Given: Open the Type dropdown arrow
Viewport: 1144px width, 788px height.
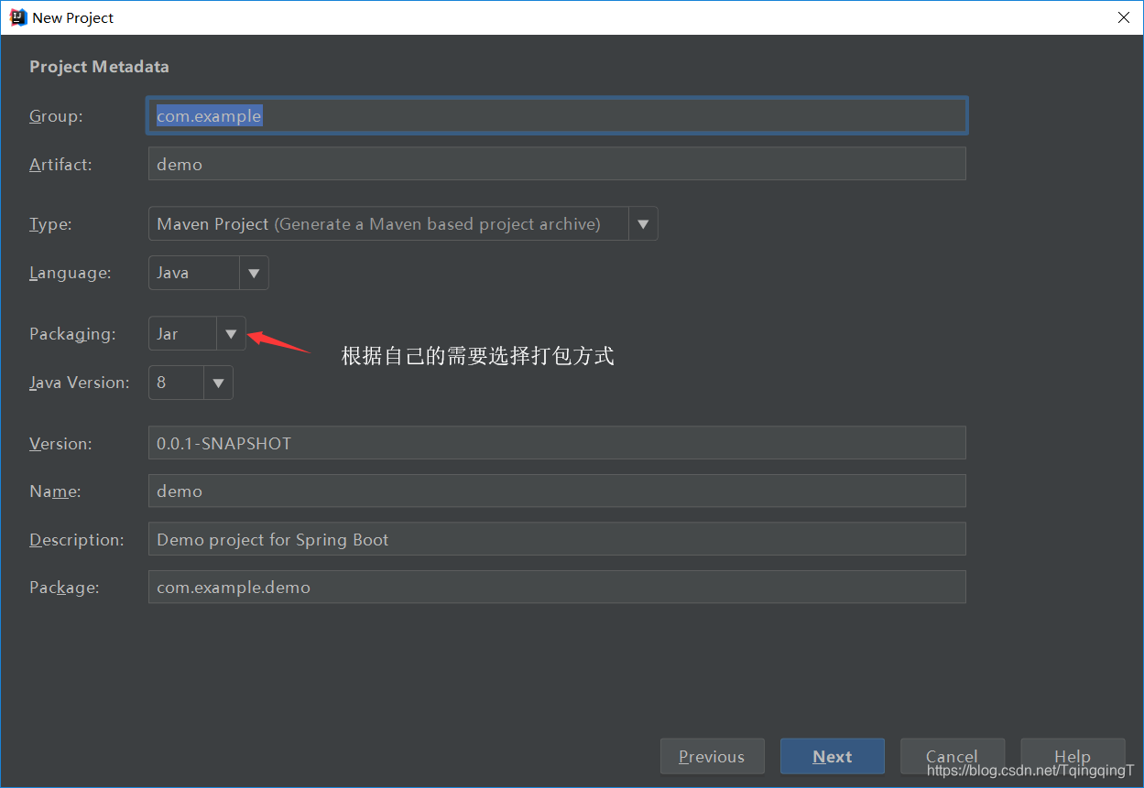Looking at the screenshot, I should [643, 224].
